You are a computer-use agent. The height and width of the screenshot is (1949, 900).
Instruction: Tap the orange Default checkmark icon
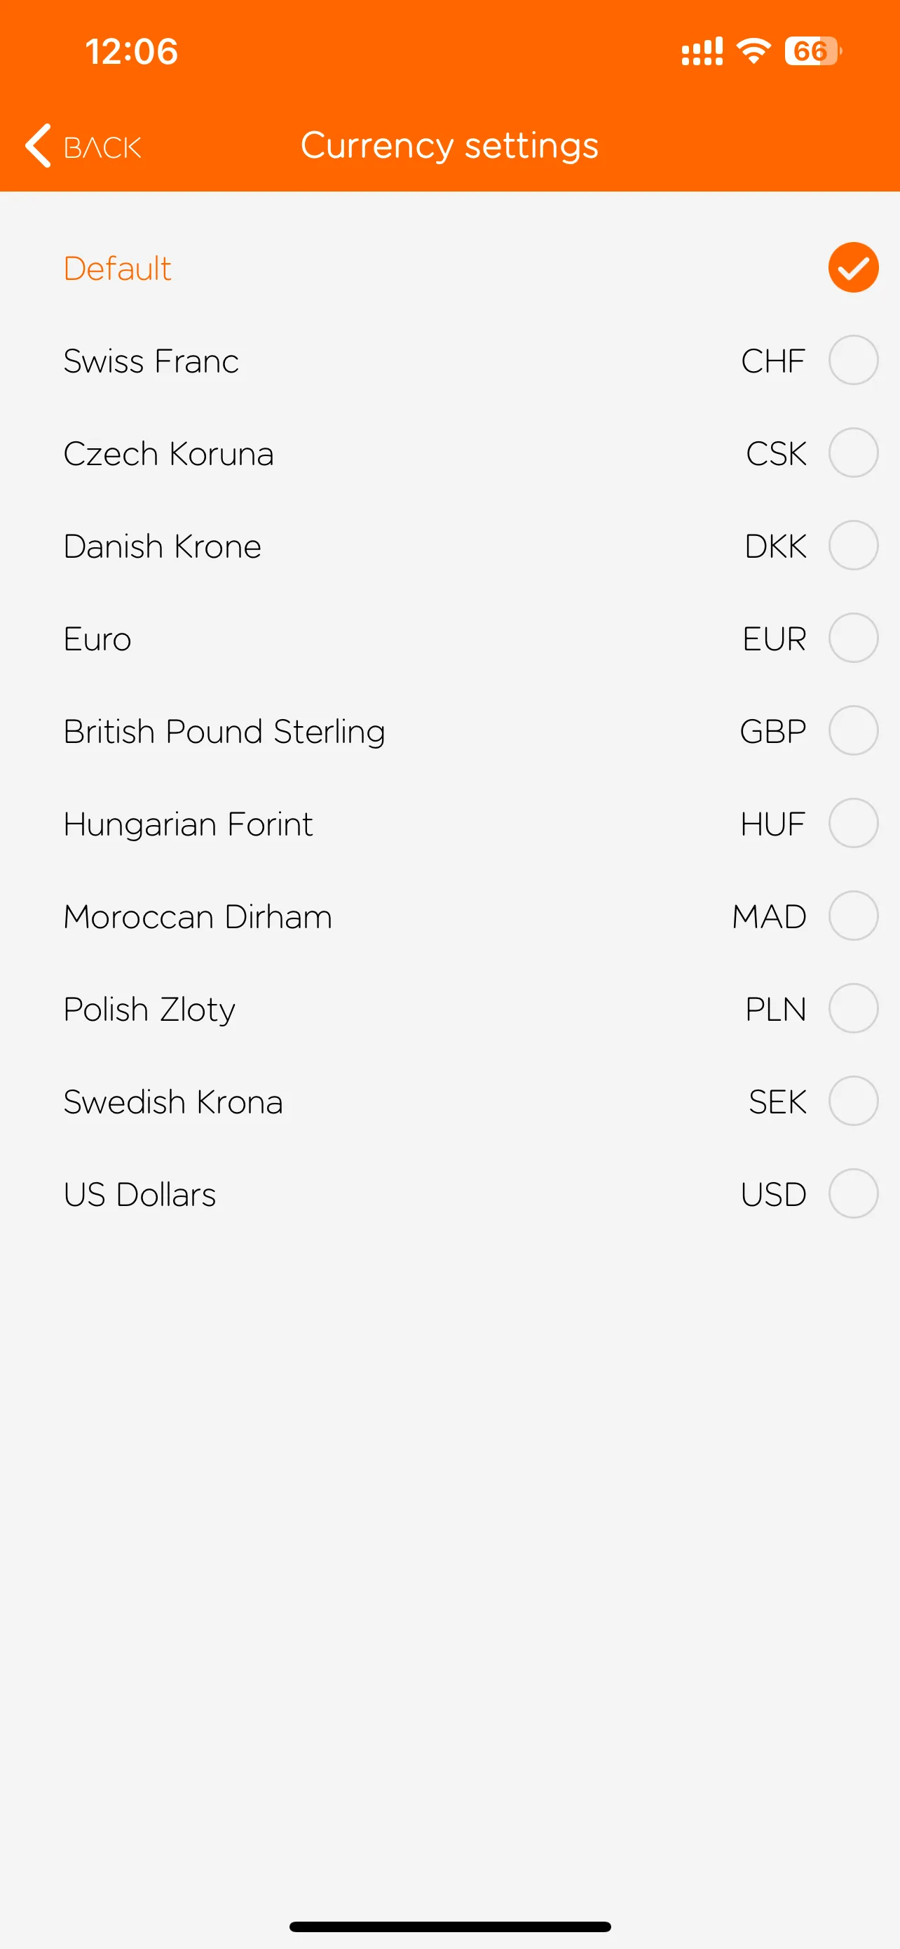[852, 268]
